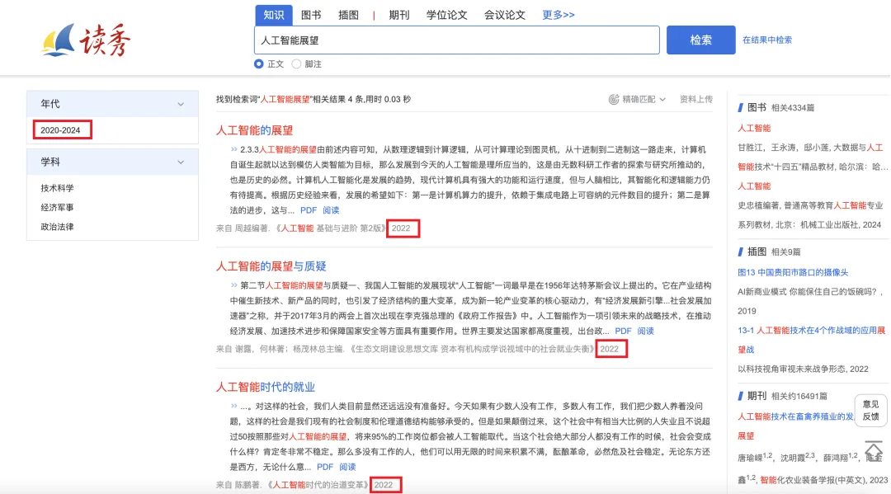
Task: Click the 意见反馈 feedback button
Action: click(870, 410)
